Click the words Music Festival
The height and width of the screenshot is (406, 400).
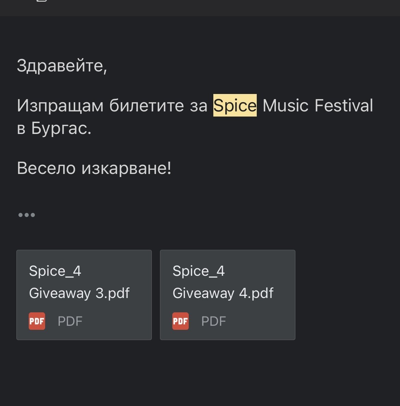click(x=318, y=106)
